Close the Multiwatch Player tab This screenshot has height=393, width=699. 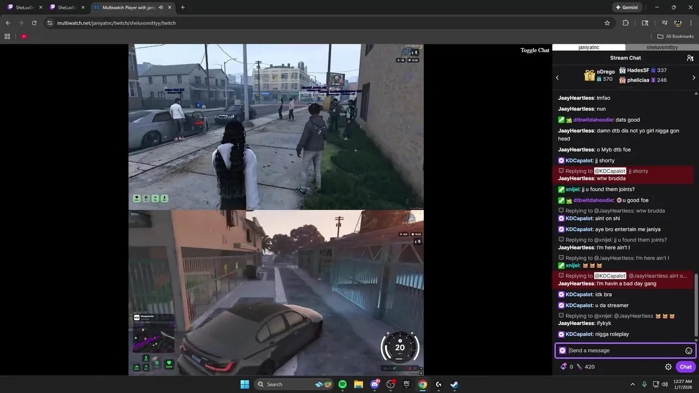(x=170, y=7)
